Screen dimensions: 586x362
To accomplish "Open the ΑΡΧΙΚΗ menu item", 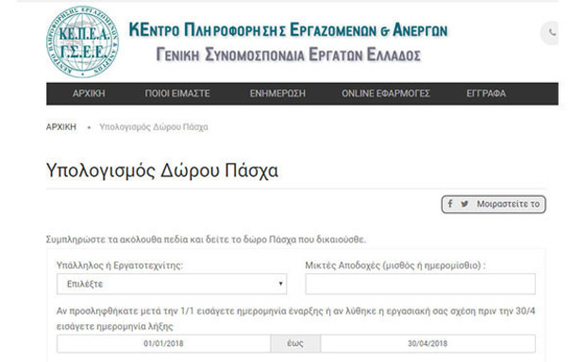I will [89, 93].
